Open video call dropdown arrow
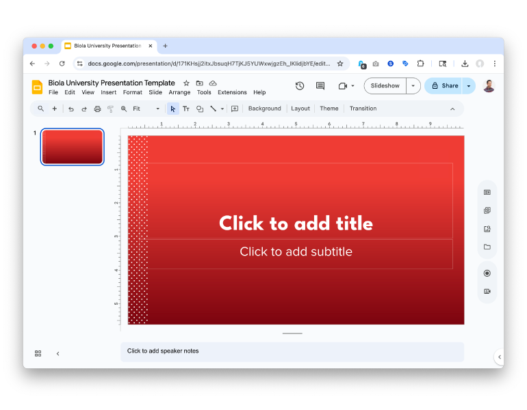 point(352,86)
